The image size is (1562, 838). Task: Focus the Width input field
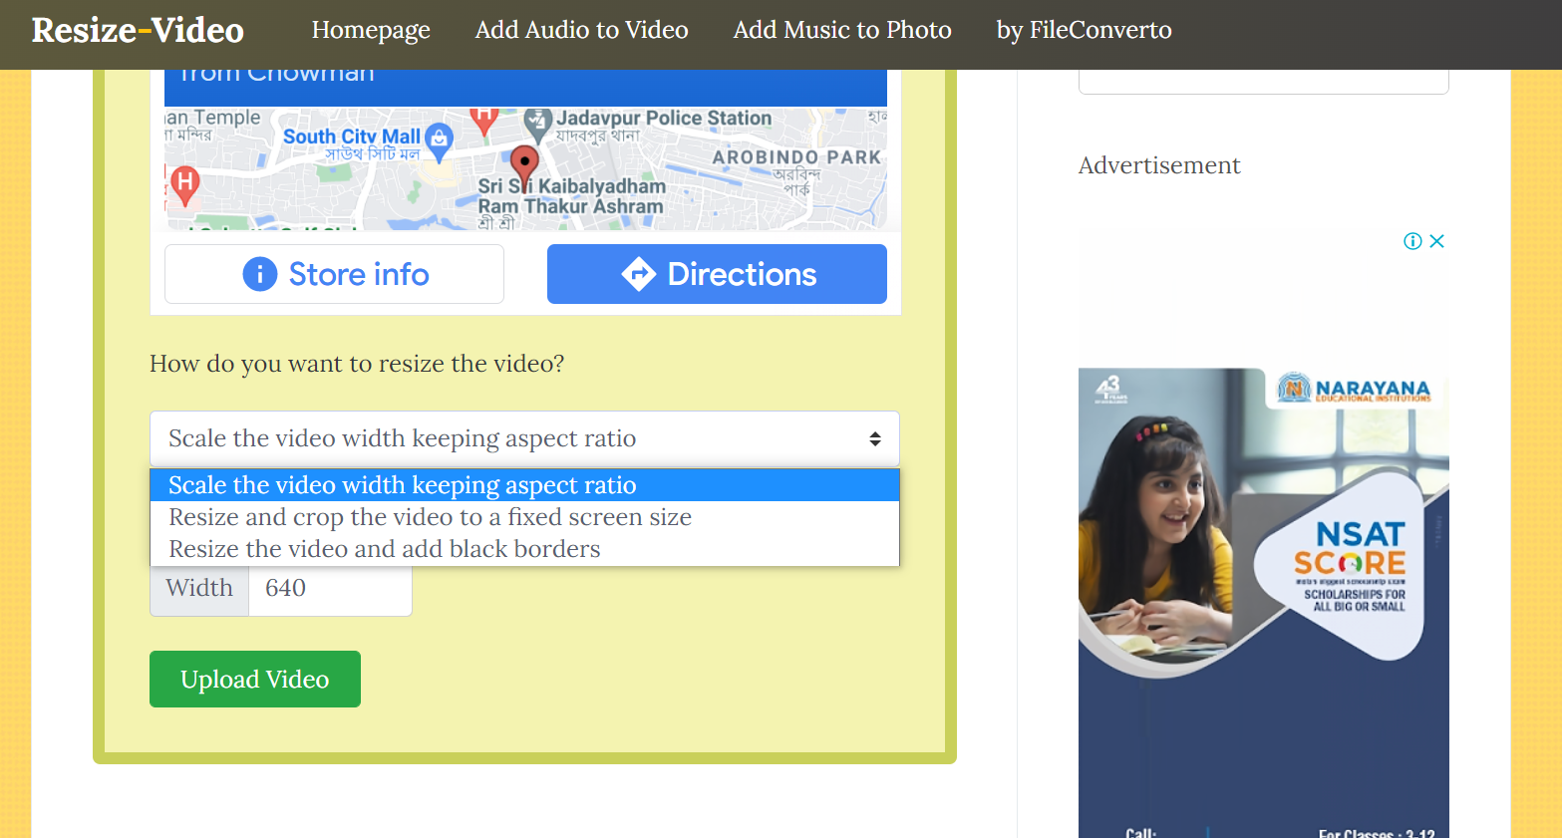tap(330, 588)
